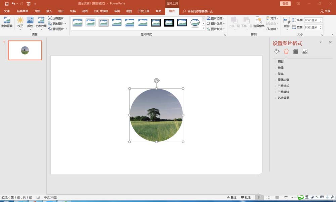
Task: Collapse the ribbon with the arrow
Action: (332, 35)
